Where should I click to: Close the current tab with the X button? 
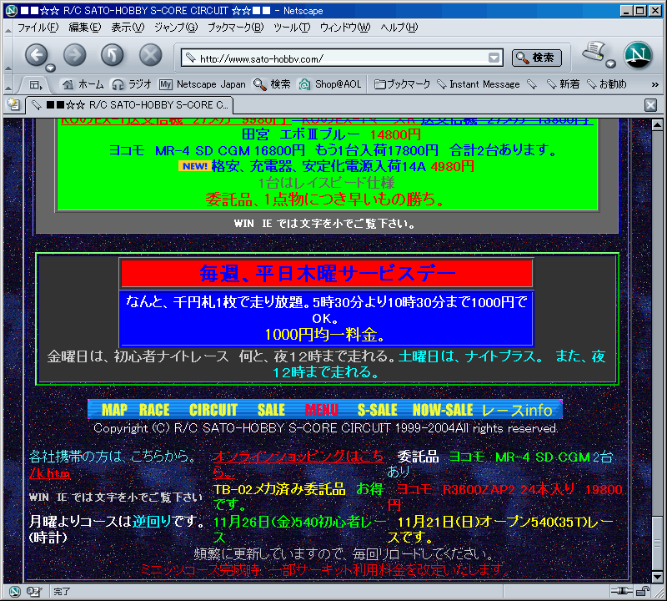[650, 105]
